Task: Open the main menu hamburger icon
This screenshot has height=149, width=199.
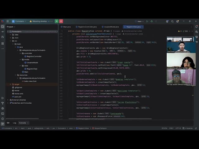Action: (7, 21)
